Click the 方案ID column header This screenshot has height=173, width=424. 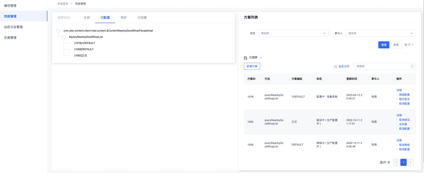[x=252, y=79]
